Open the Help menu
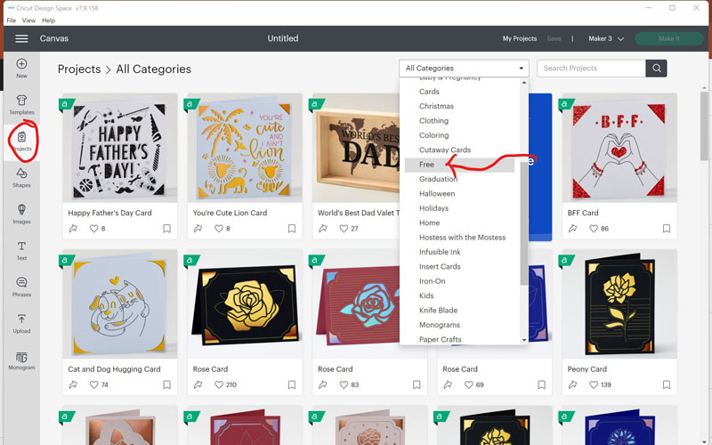This screenshot has height=445, width=712. click(48, 20)
